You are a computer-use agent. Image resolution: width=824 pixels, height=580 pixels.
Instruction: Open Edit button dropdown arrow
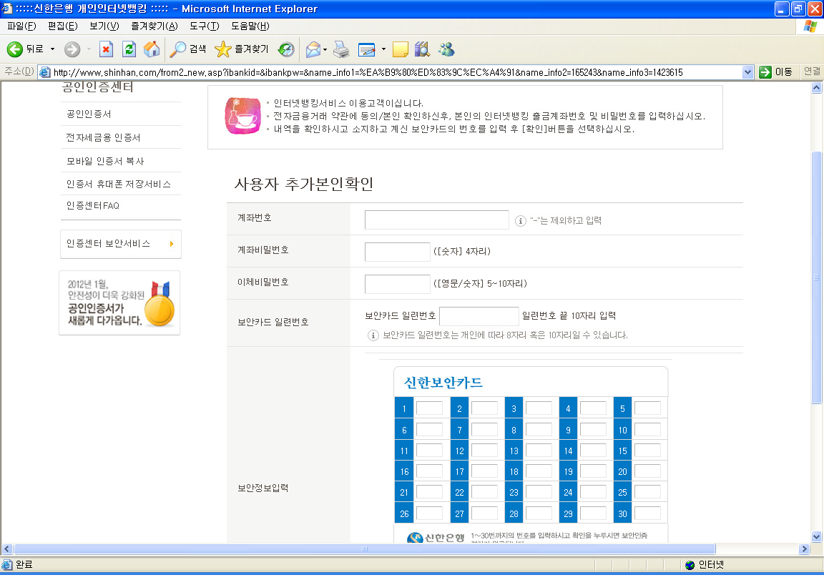click(383, 49)
